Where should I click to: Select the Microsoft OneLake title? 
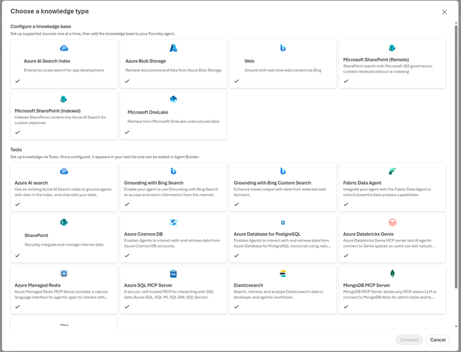(148, 112)
